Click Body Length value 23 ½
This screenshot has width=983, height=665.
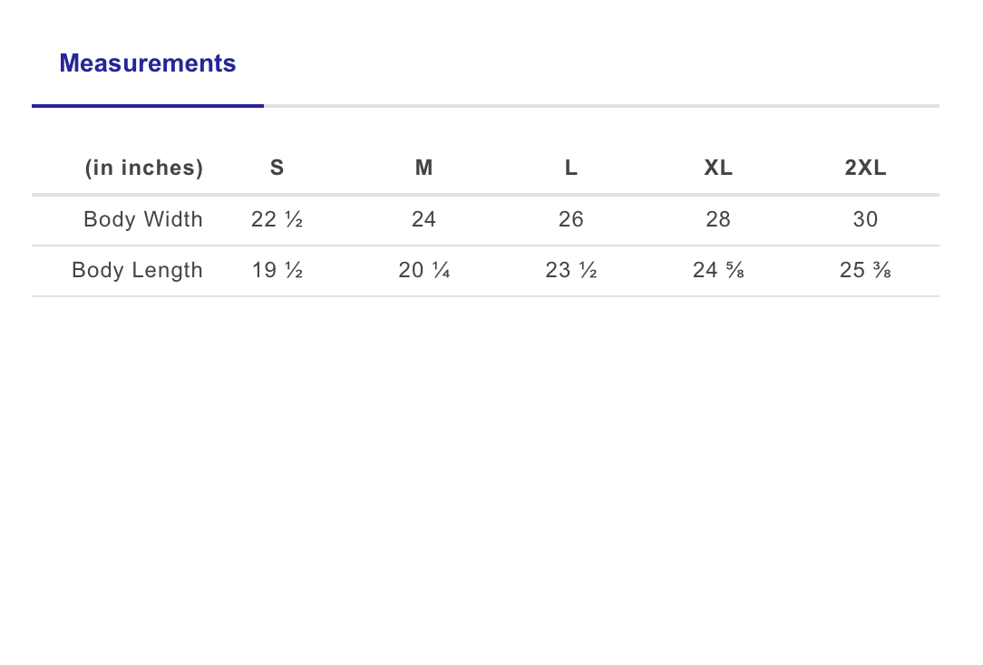(570, 270)
